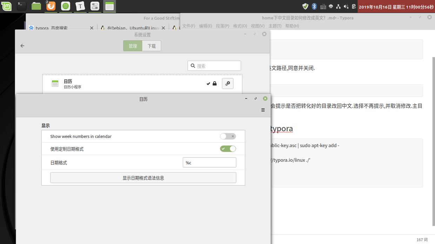Disable the 使用定制日期格式 toggle

[x=228, y=148]
